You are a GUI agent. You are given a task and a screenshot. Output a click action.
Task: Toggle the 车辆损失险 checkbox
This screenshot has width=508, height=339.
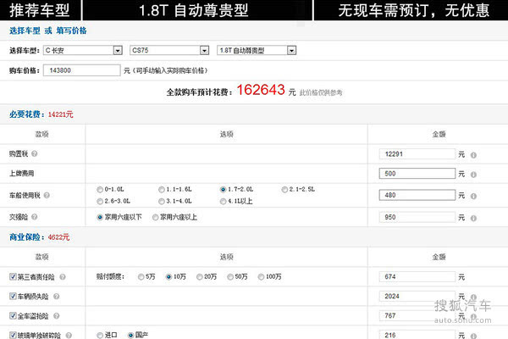13,297
